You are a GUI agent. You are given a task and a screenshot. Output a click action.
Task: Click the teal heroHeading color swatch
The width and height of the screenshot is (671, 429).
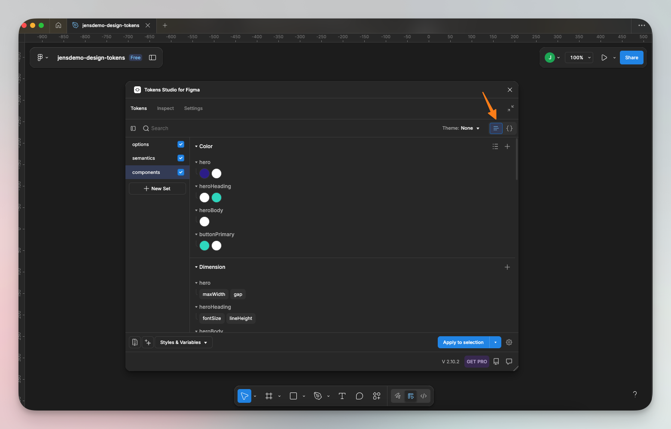[x=217, y=198]
